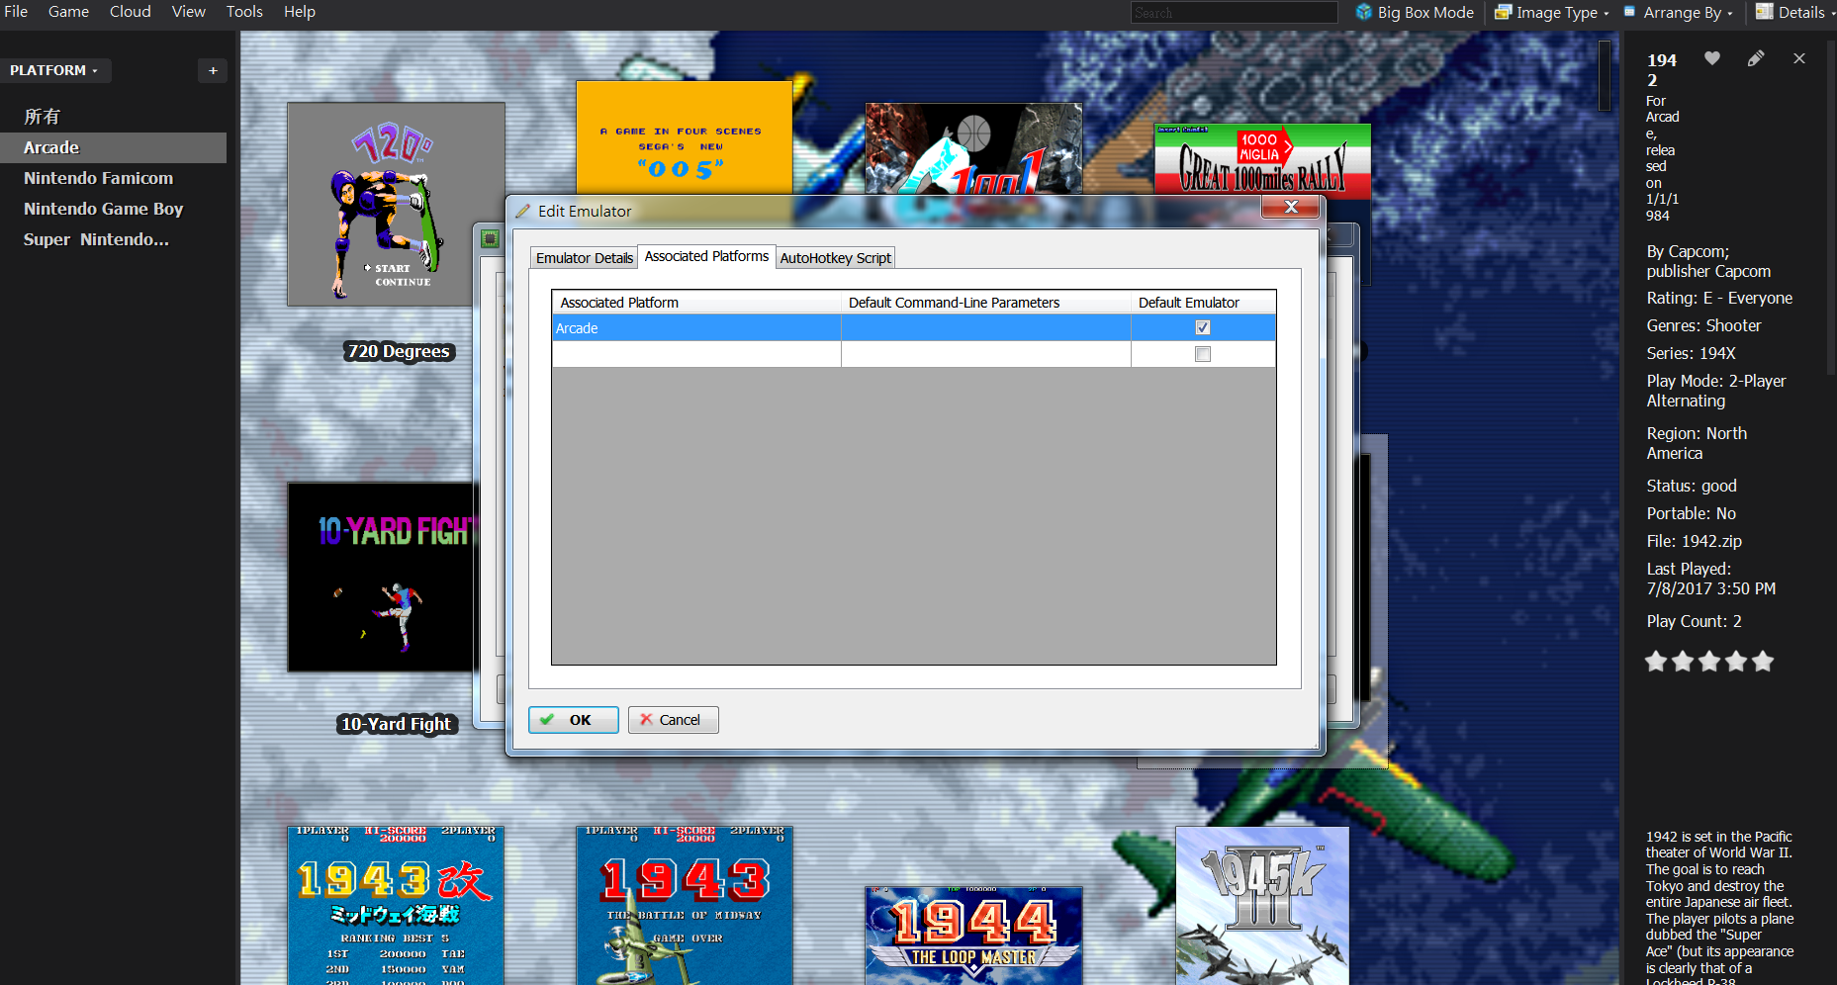This screenshot has width=1837, height=985.
Task: Select the Great 1000 Miles Rally thumbnail
Action: tap(1262, 159)
